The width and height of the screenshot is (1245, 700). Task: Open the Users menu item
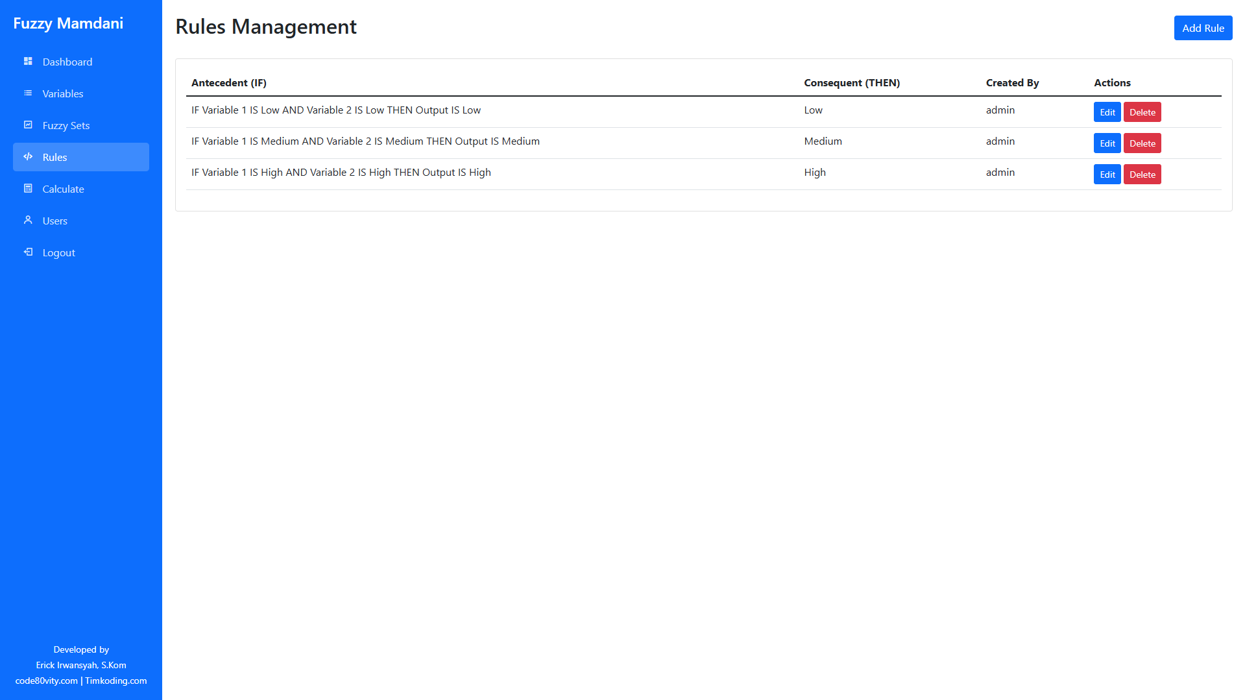point(81,221)
